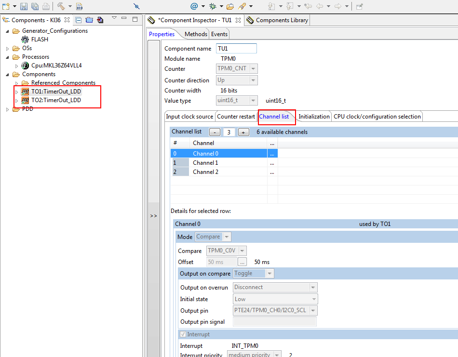The height and width of the screenshot is (357, 458).
Task: Open the Initialization tab
Action: pyautogui.click(x=314, y=117)
